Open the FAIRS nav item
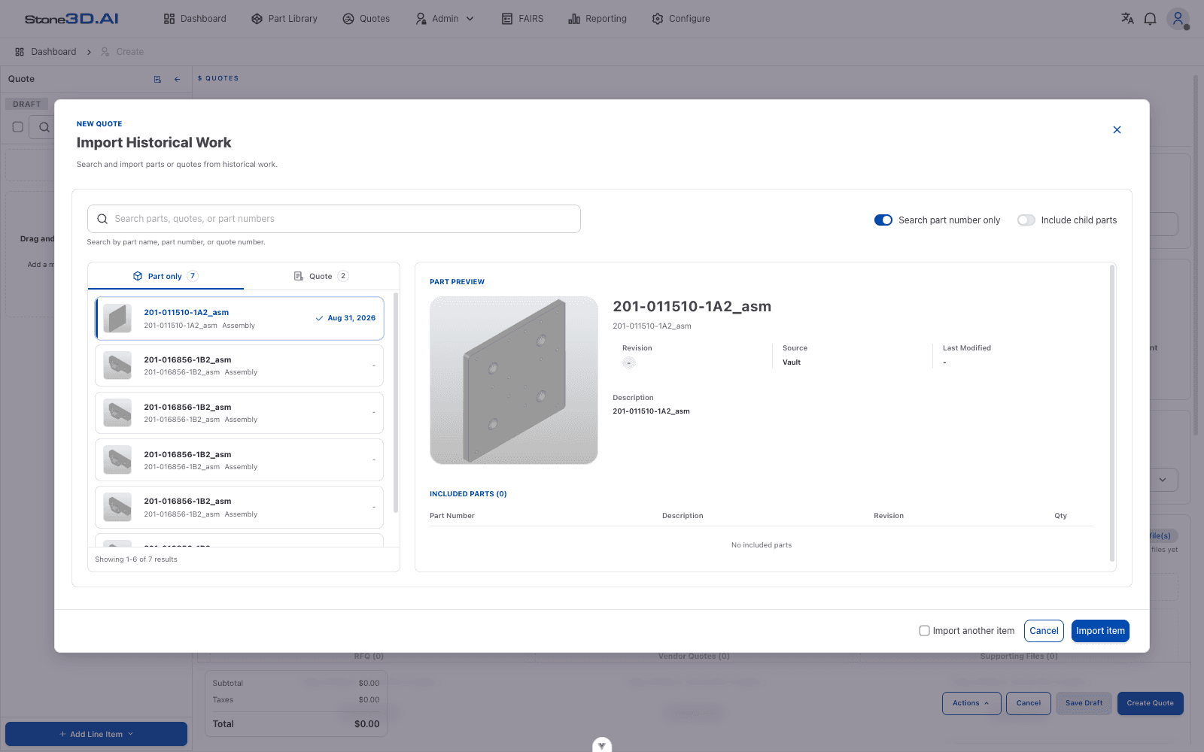 coord(522,19)
